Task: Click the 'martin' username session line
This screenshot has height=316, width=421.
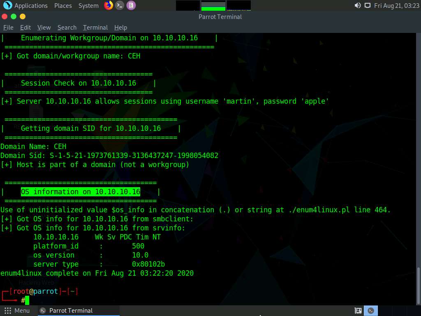Action: tap(164, 101)
